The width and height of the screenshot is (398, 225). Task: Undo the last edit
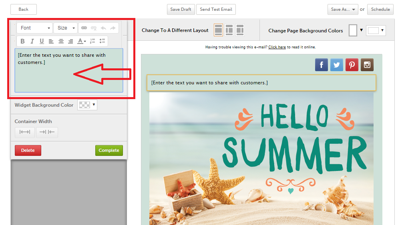(x=103, y=28)
